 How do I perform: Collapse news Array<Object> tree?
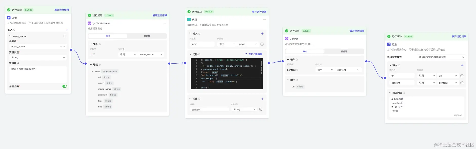point(92,72)
